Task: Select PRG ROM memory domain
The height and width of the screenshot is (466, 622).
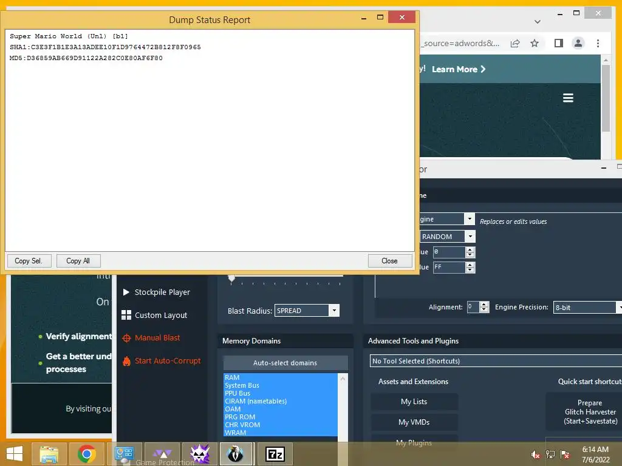Action: [281, 417]
